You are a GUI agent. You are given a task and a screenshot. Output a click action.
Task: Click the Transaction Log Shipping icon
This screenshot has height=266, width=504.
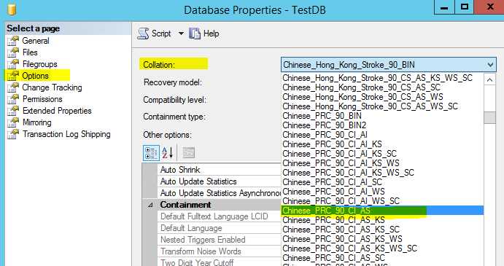[x=13, y=134]
